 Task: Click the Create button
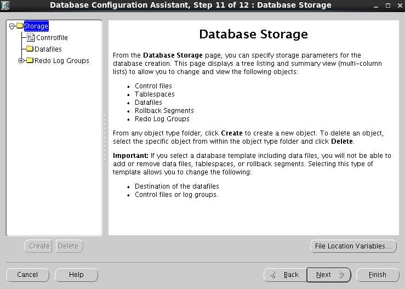(39, 246)
